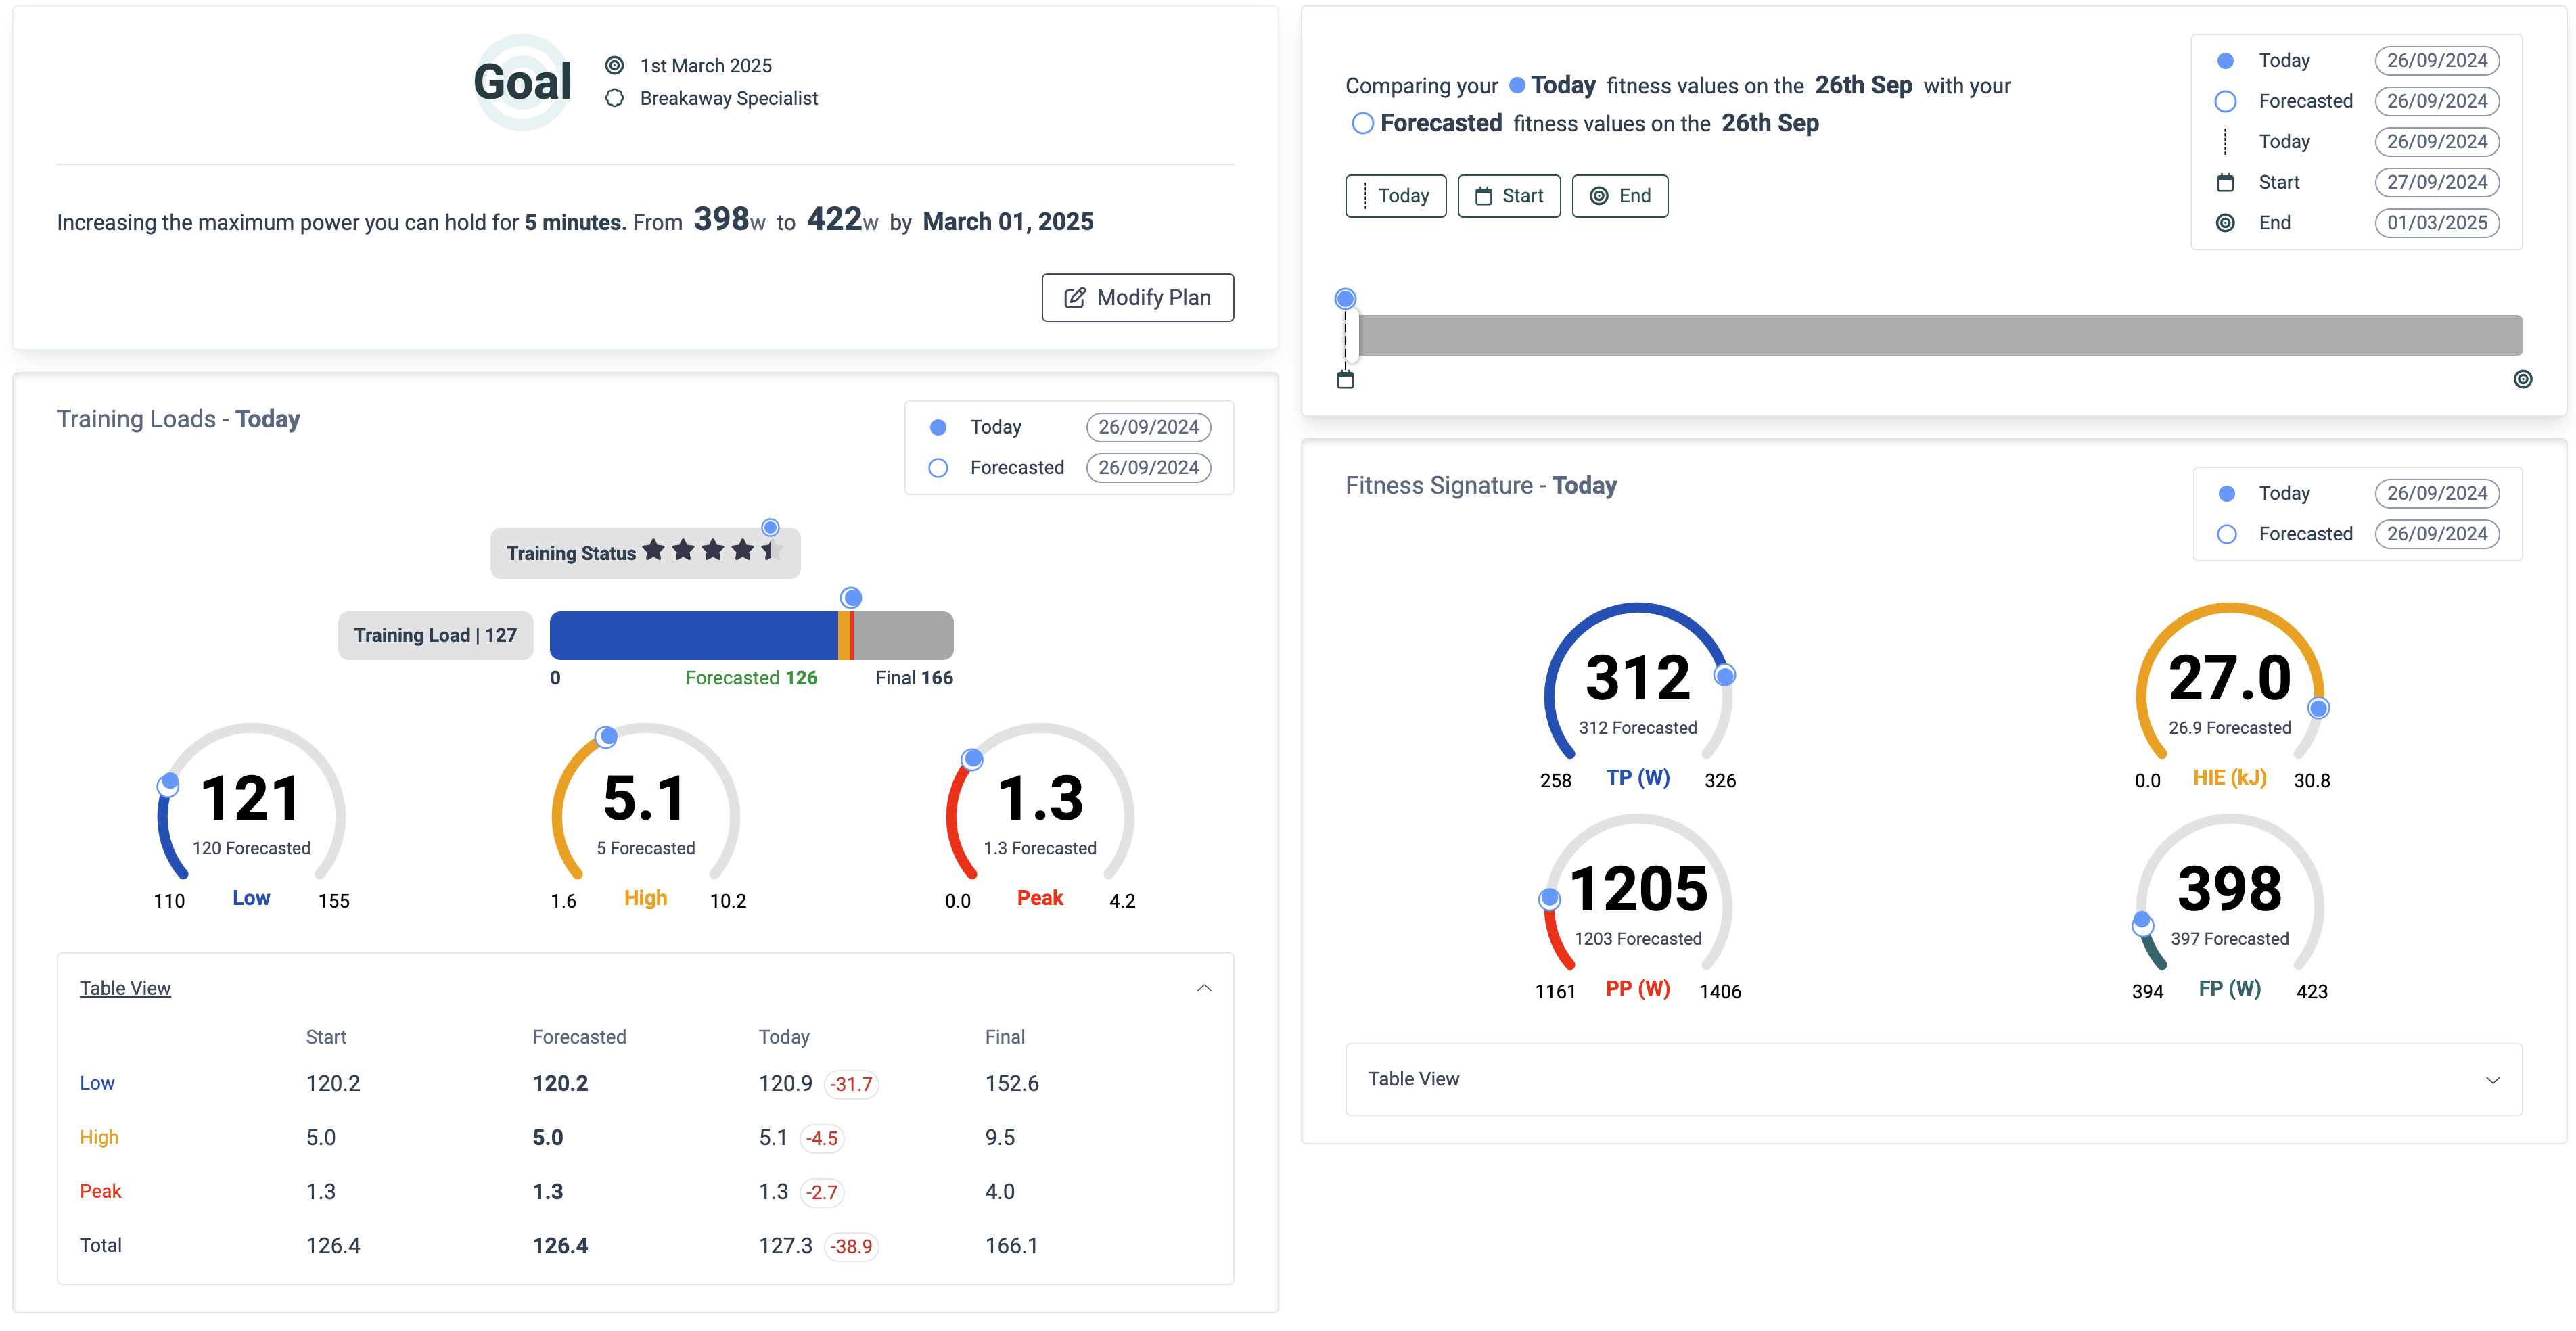Click the blue handle on the grey timeline
Viewport: 2576px width, 1331px height.
pos(1345,299)
